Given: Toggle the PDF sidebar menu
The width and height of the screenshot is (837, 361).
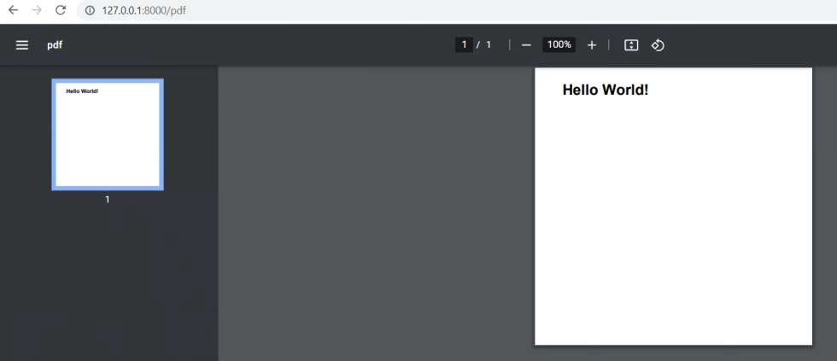Looking at the screenshot, I should 22,45.
